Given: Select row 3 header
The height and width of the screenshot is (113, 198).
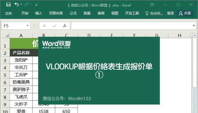Looking at the screenshot, I should 5,60.
